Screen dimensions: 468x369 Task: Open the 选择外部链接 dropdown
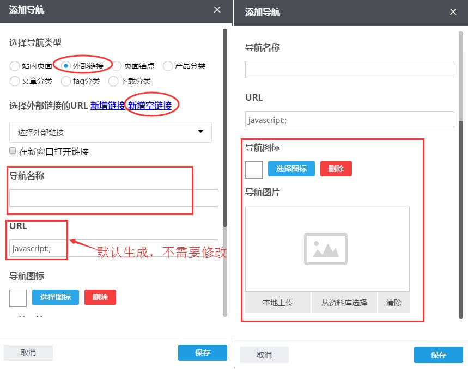110,132
